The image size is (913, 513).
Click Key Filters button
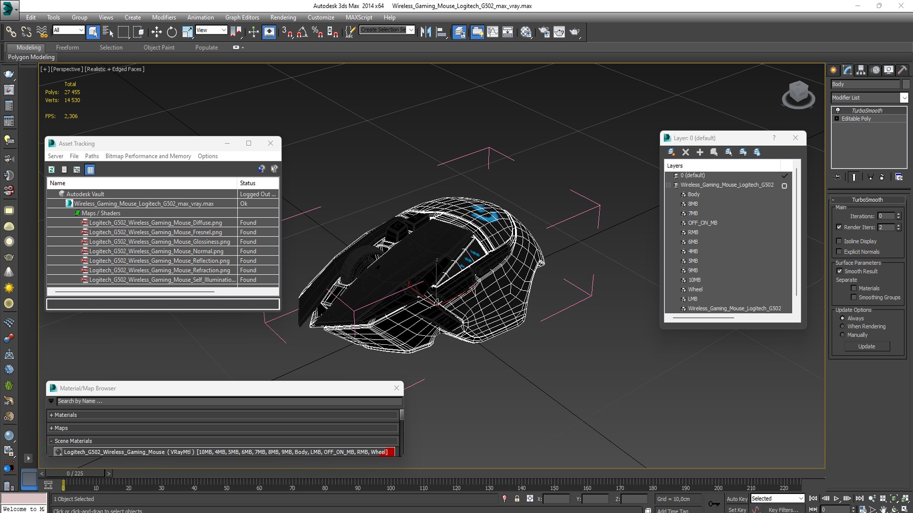point(783,510)
